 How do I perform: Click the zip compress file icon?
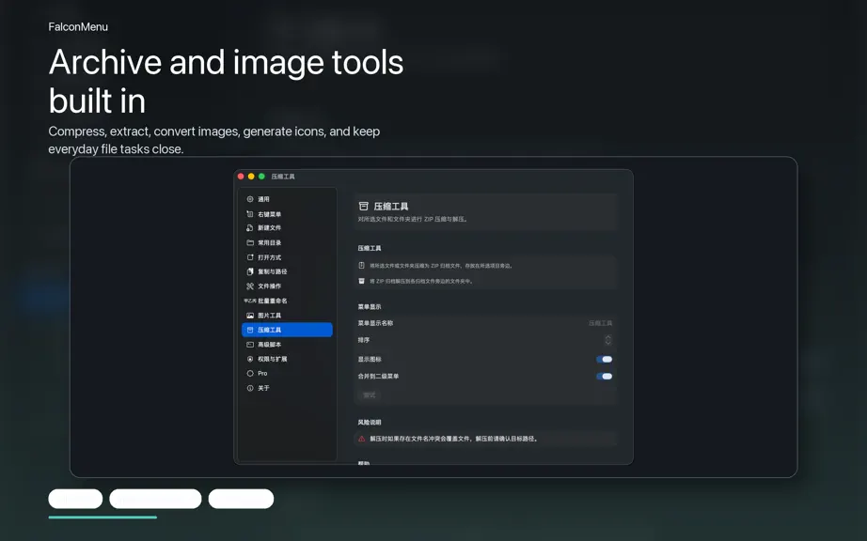coord(362,266)
